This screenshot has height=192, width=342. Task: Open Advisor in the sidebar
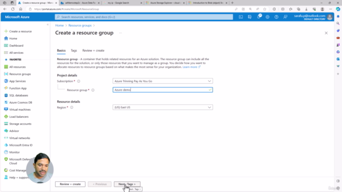14,131
